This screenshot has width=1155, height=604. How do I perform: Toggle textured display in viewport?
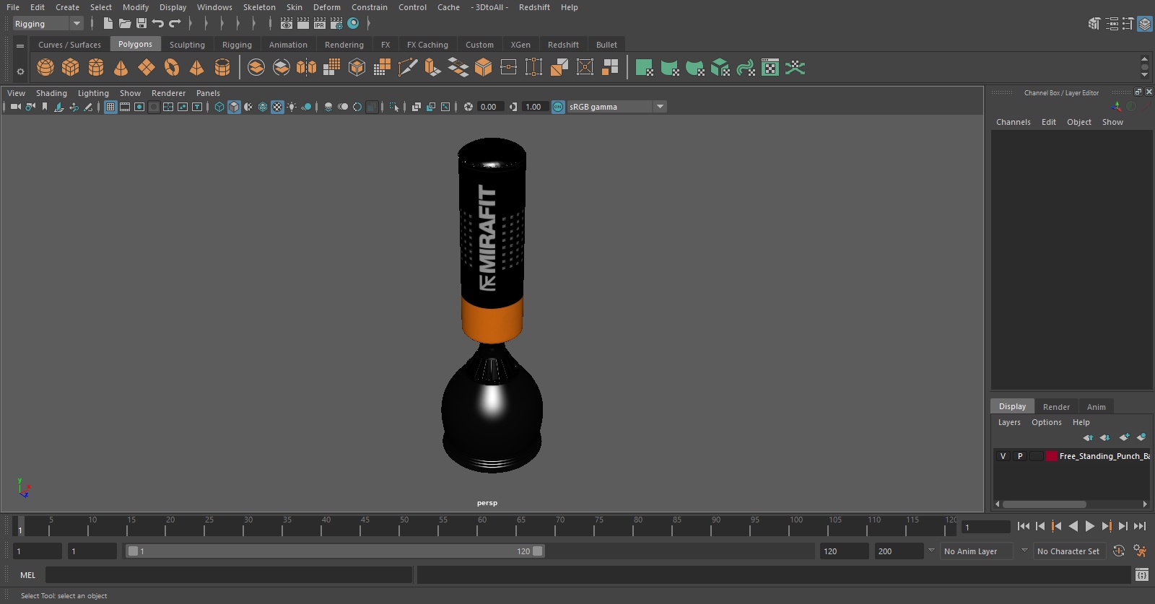click(x=277, y=107)
